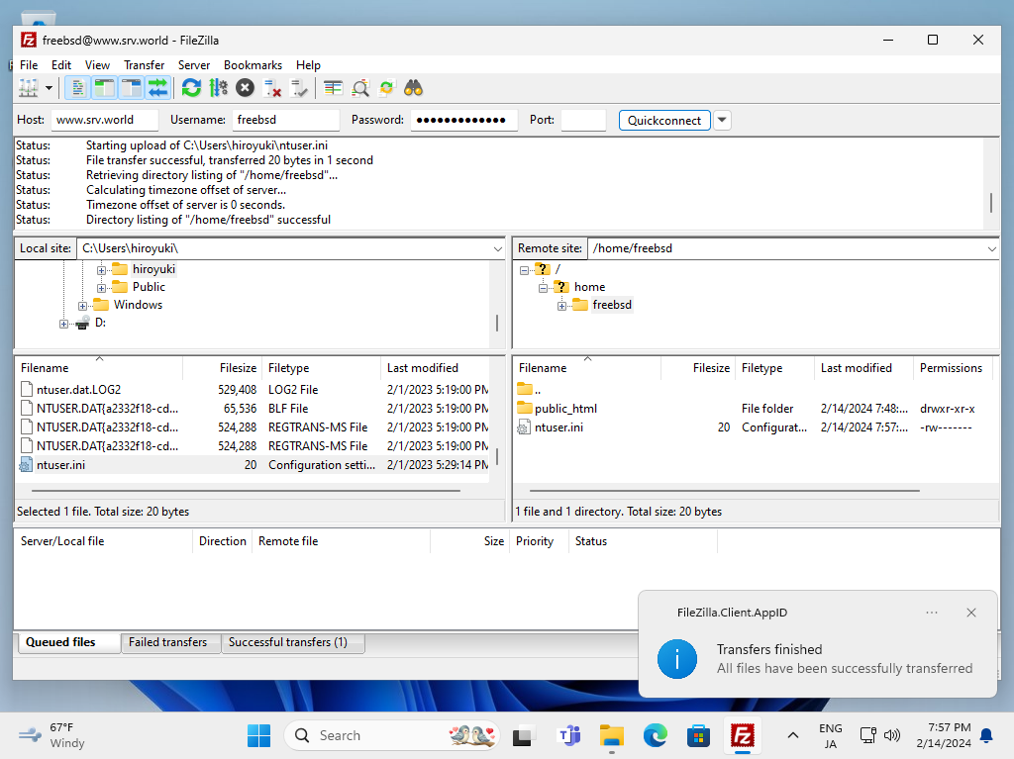Toggle remote directory tree display

coord(131,88)
